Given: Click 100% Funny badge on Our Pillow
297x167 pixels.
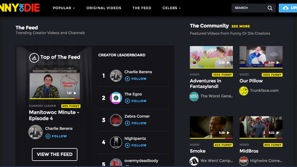Looking at the screenshot, I should (272, 75).
